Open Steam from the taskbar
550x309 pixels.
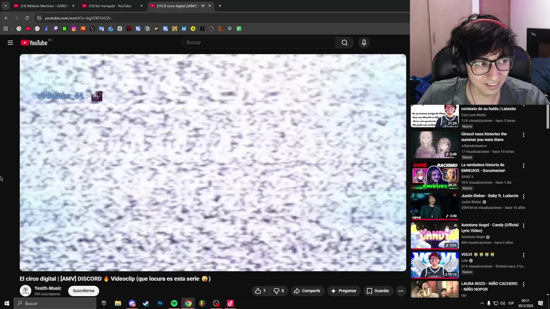pyautogui.click(x=146, y=303)
